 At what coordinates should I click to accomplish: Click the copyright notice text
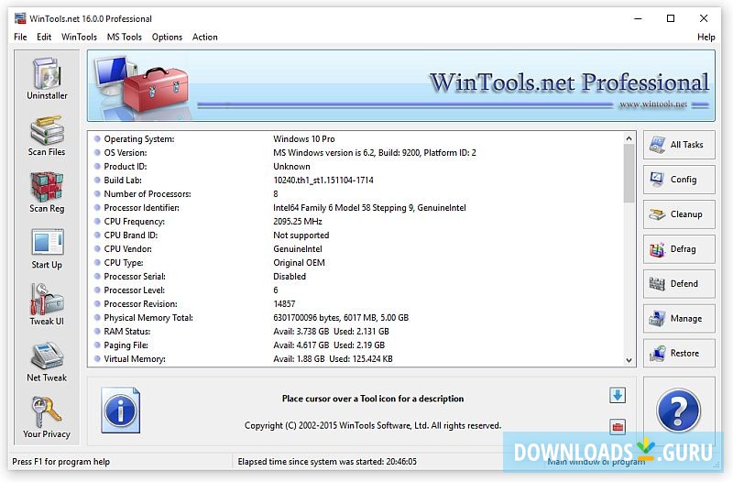(x=373, y=426)
